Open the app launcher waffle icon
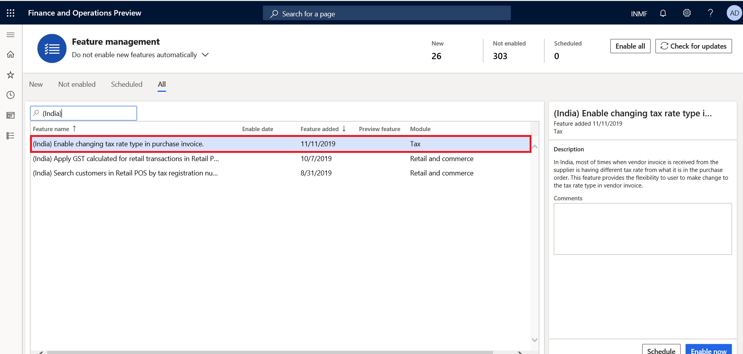This screenshot has height=354, width=743. click(x=11, y=13)
